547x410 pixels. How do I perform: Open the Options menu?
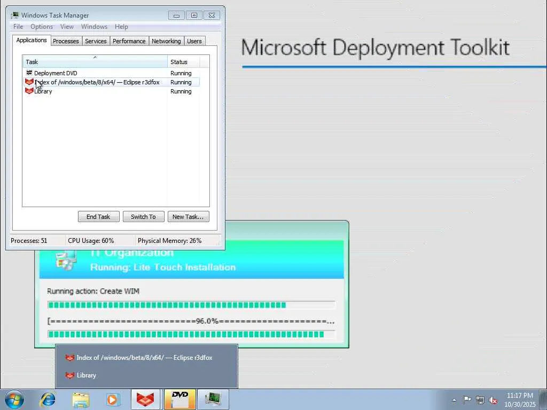click(x=42, y=27)
